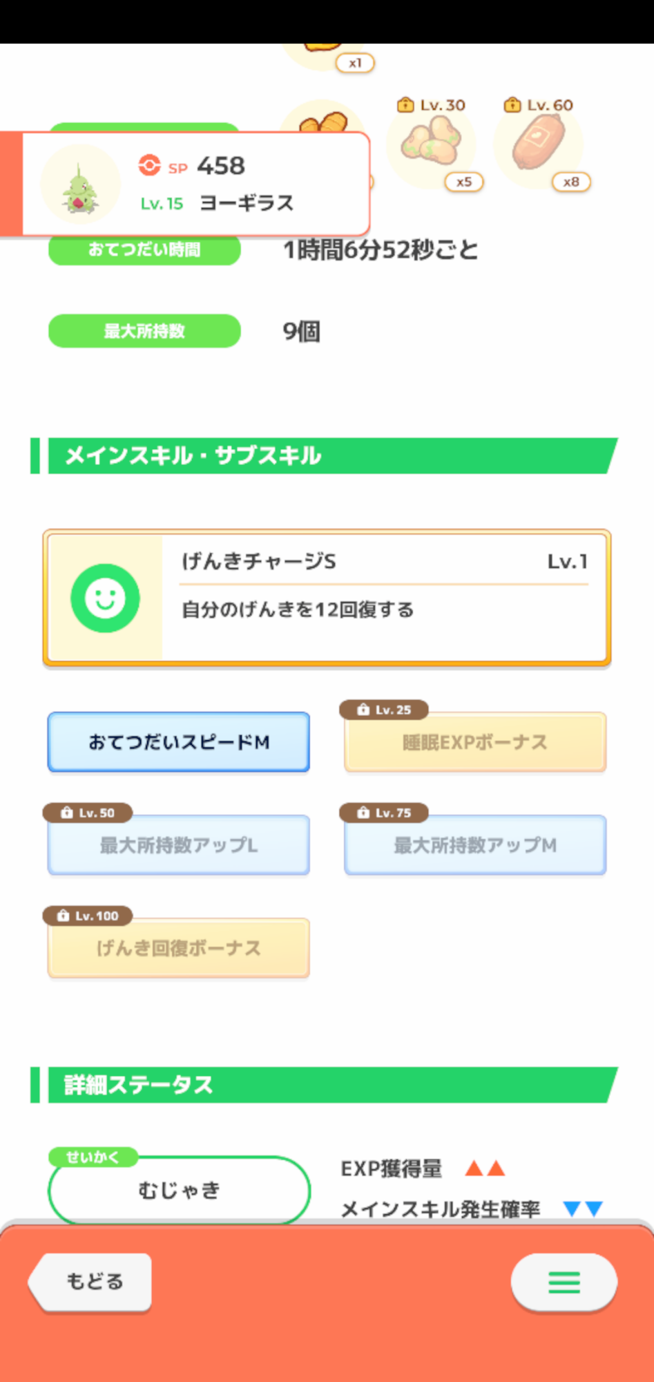Select the Lv. 60 sausage ingredient icon
Screen dimensions: 654x1382
tap(539, 142)
